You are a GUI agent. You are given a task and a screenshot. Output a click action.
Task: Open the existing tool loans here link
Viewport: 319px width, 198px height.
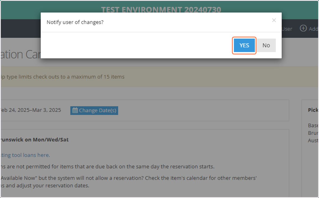coord(25,155)
